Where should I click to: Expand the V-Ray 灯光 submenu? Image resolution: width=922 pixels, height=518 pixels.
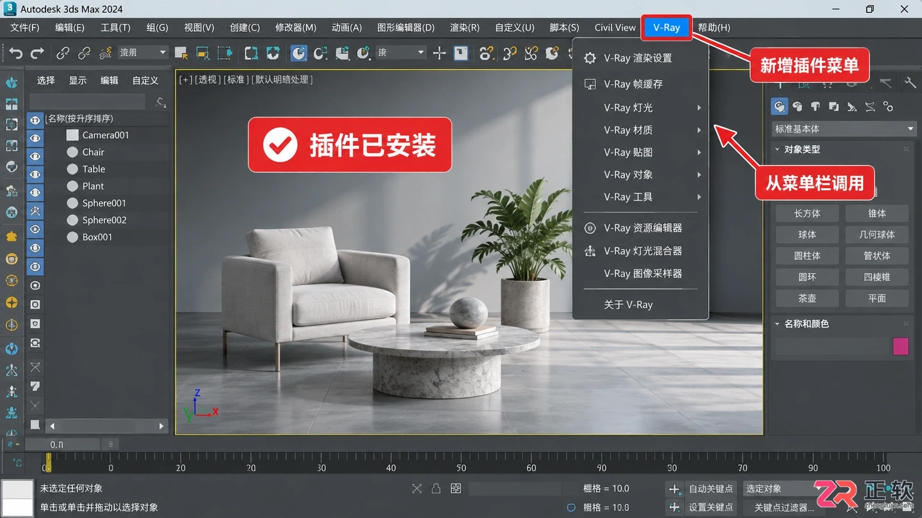tap(641, 107)
